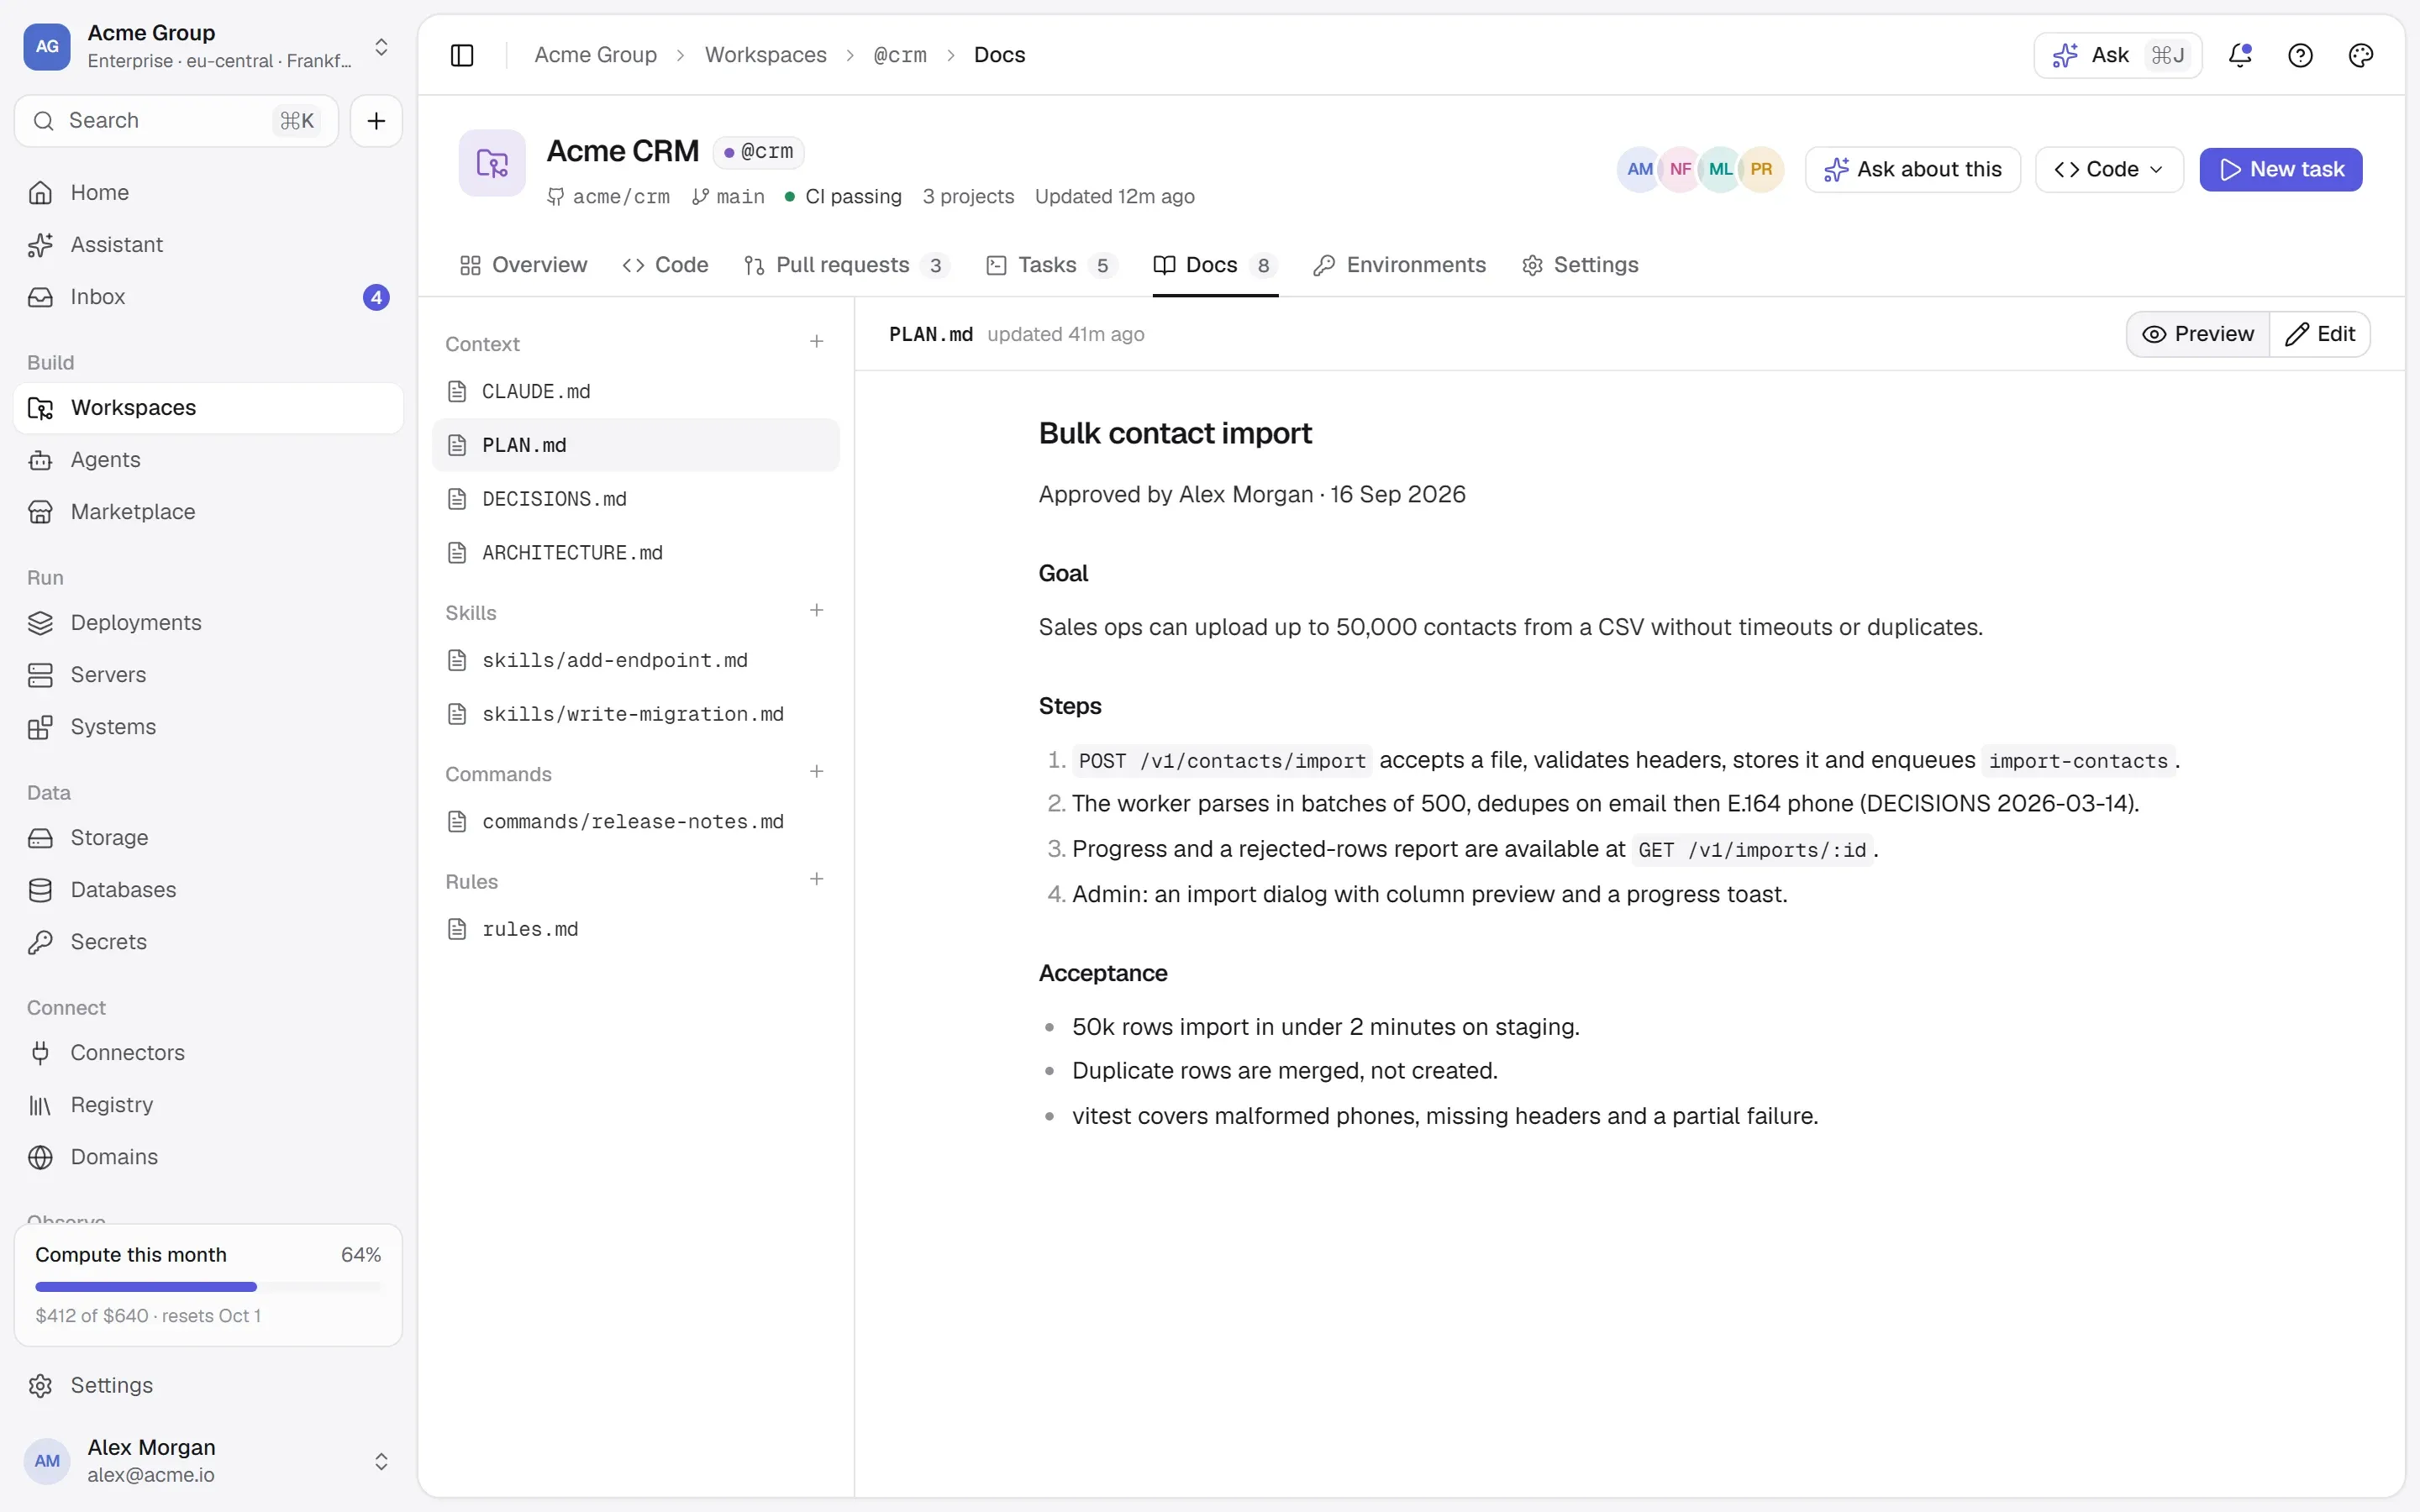Click the AM collaborator avatar in header
The image size is (2420, 1512).
click(1639, 169)
